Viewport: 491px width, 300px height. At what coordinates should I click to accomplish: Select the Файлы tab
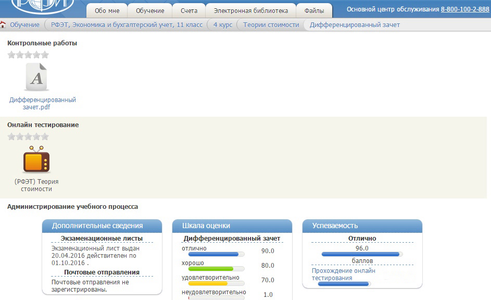314,10
